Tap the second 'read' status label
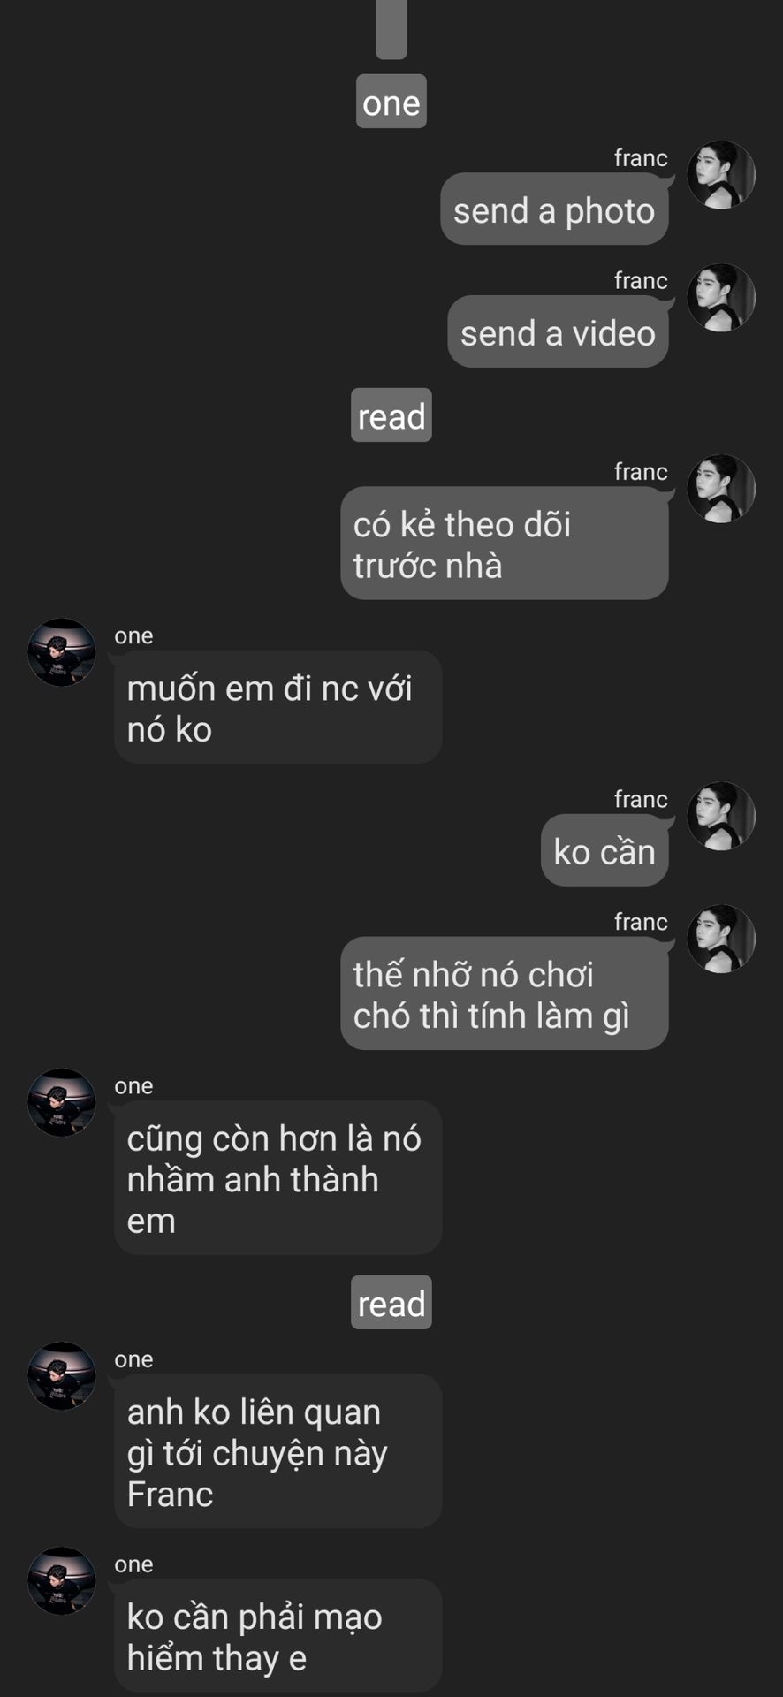 (x=391, y=1302)
